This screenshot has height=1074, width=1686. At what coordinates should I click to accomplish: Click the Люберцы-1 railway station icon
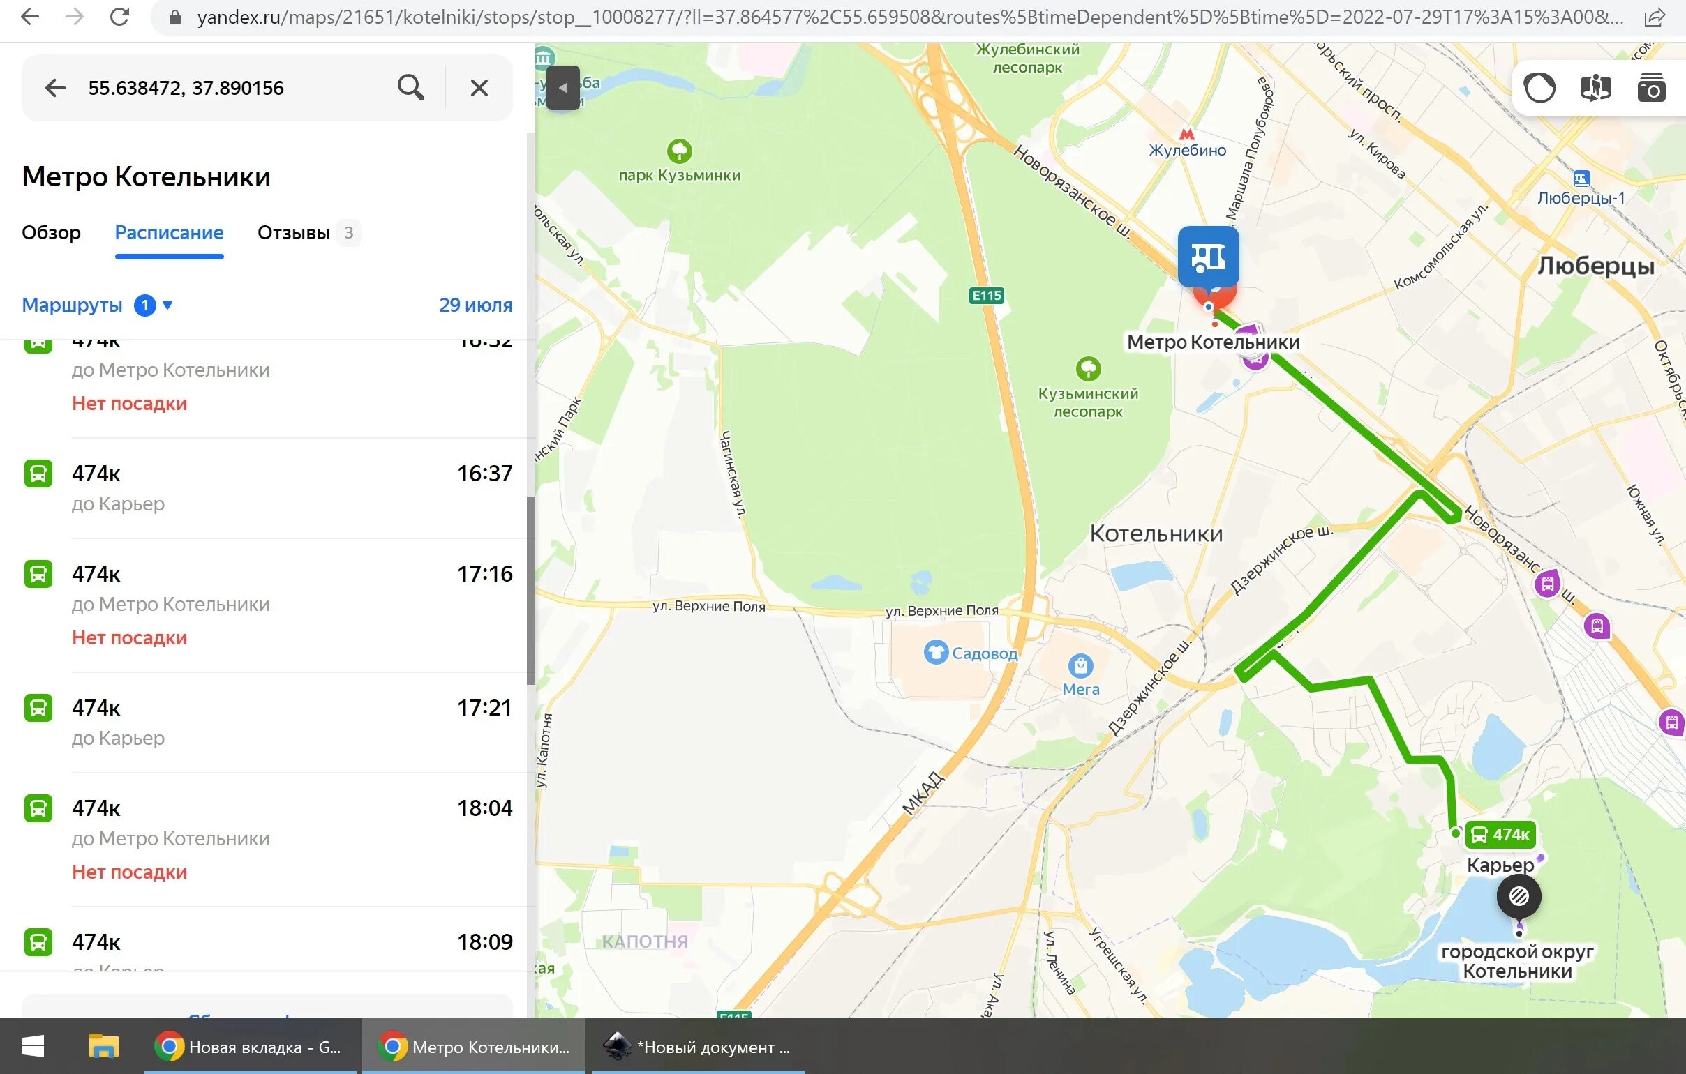click(1582, 179)
